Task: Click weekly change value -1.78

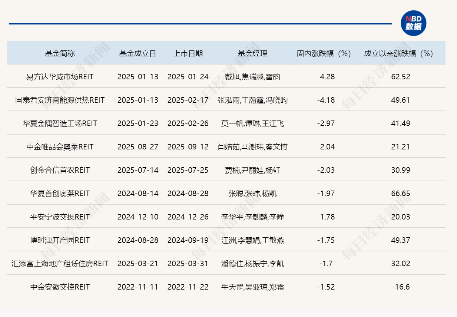Action: coord(326,217)
